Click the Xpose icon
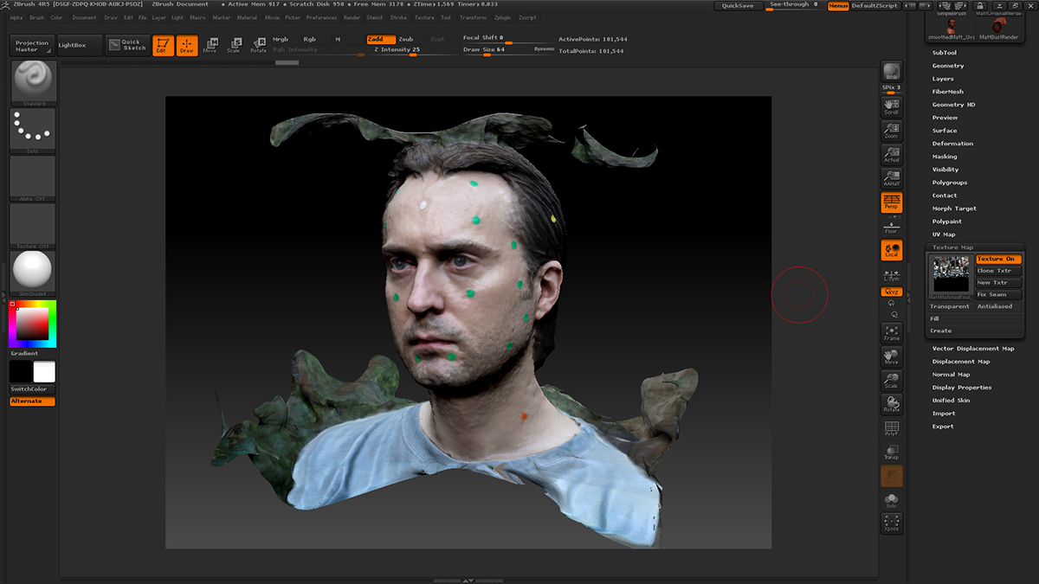Viewport: 1039px width, 584px height. click(891, 523)
